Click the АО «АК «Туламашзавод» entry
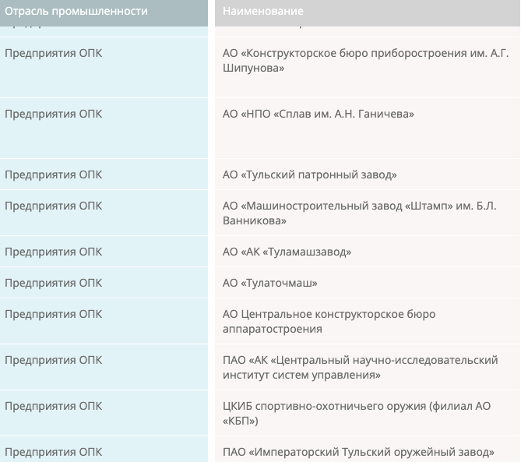 pyautogui.click(x=287, y=252)
